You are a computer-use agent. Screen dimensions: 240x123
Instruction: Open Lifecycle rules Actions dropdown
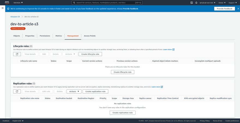(x=70, y=54)
